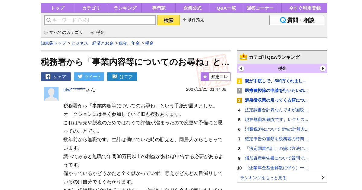Go to previous ranking category arrow

[x=241, y=68]
